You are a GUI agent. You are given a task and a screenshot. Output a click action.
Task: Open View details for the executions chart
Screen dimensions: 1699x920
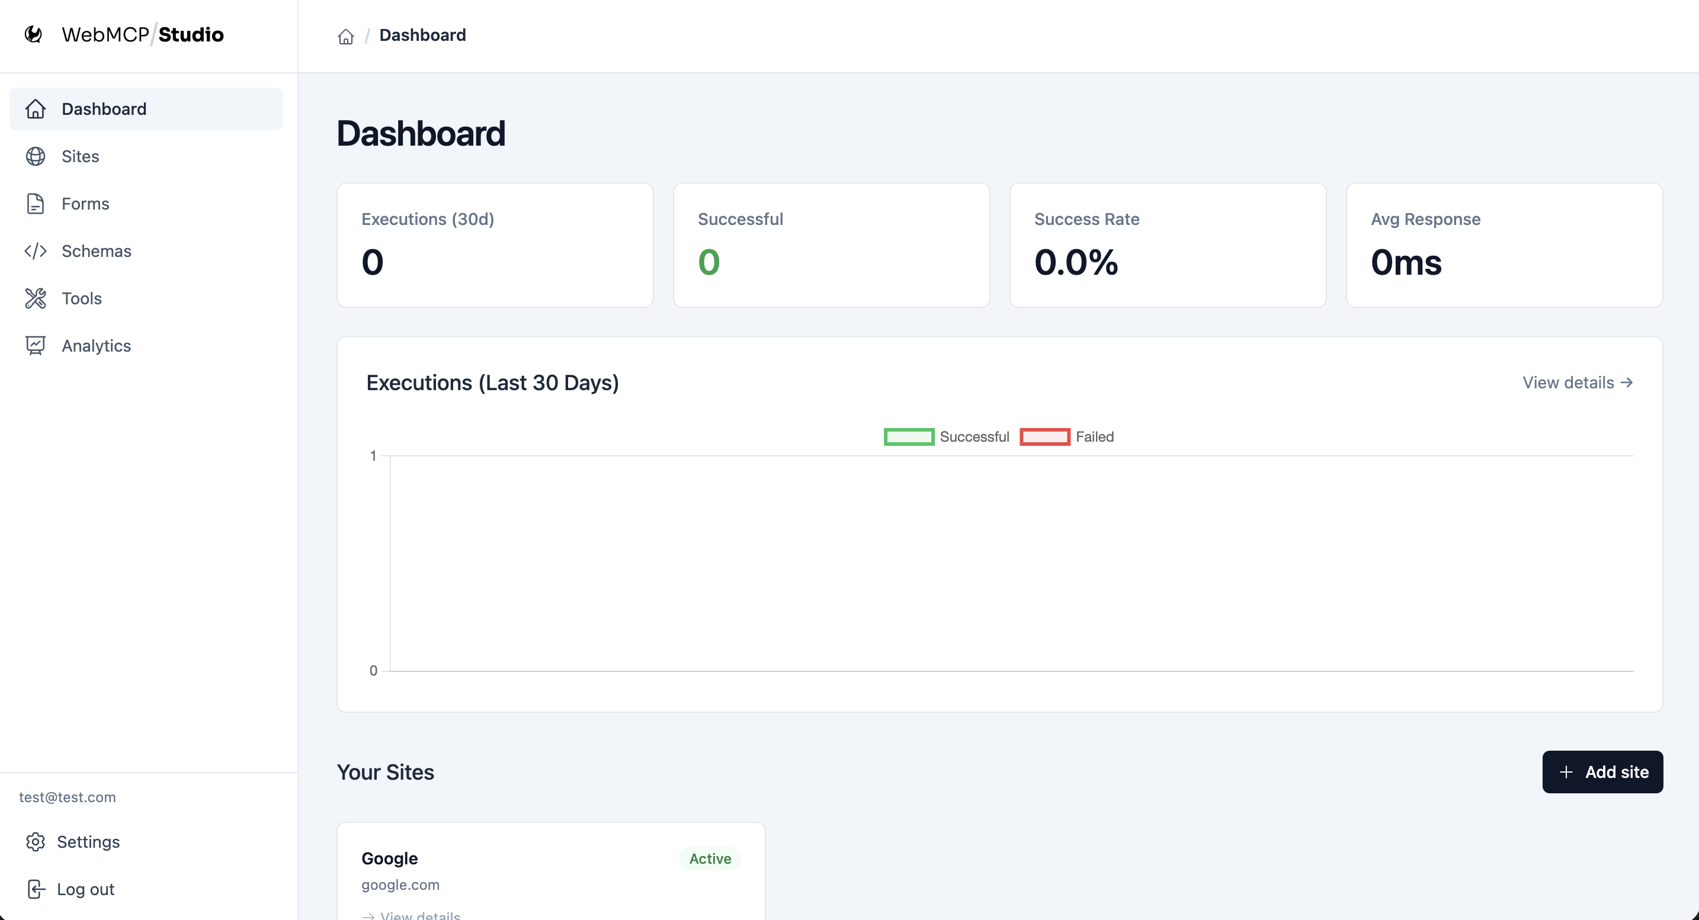pyautogui.click(x=1577, y=382)
